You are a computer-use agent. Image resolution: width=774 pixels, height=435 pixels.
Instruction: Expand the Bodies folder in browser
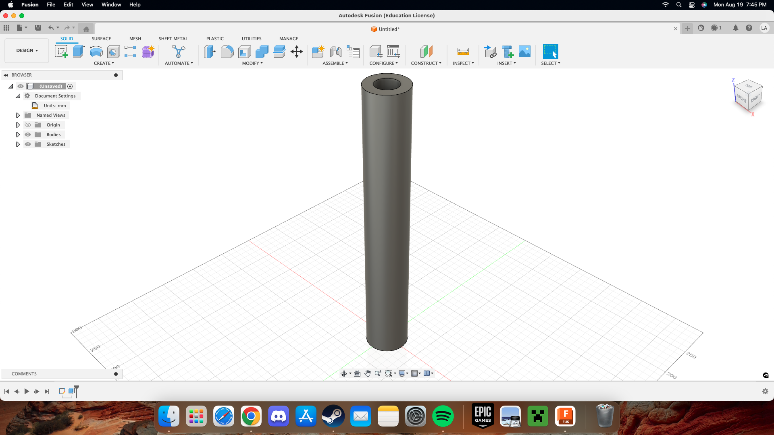click(18, 135)
